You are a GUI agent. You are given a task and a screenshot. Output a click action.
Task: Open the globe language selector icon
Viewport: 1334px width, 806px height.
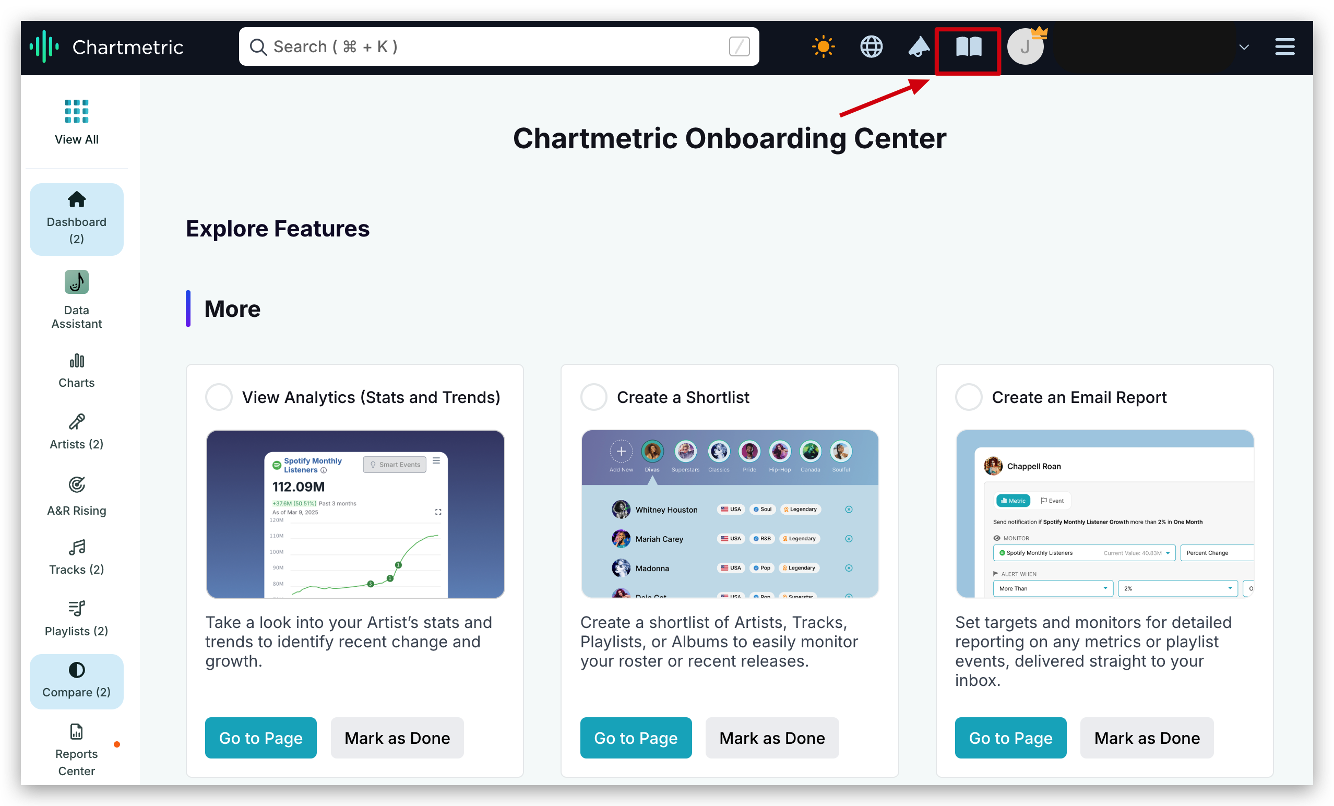[x=871, y=47]
